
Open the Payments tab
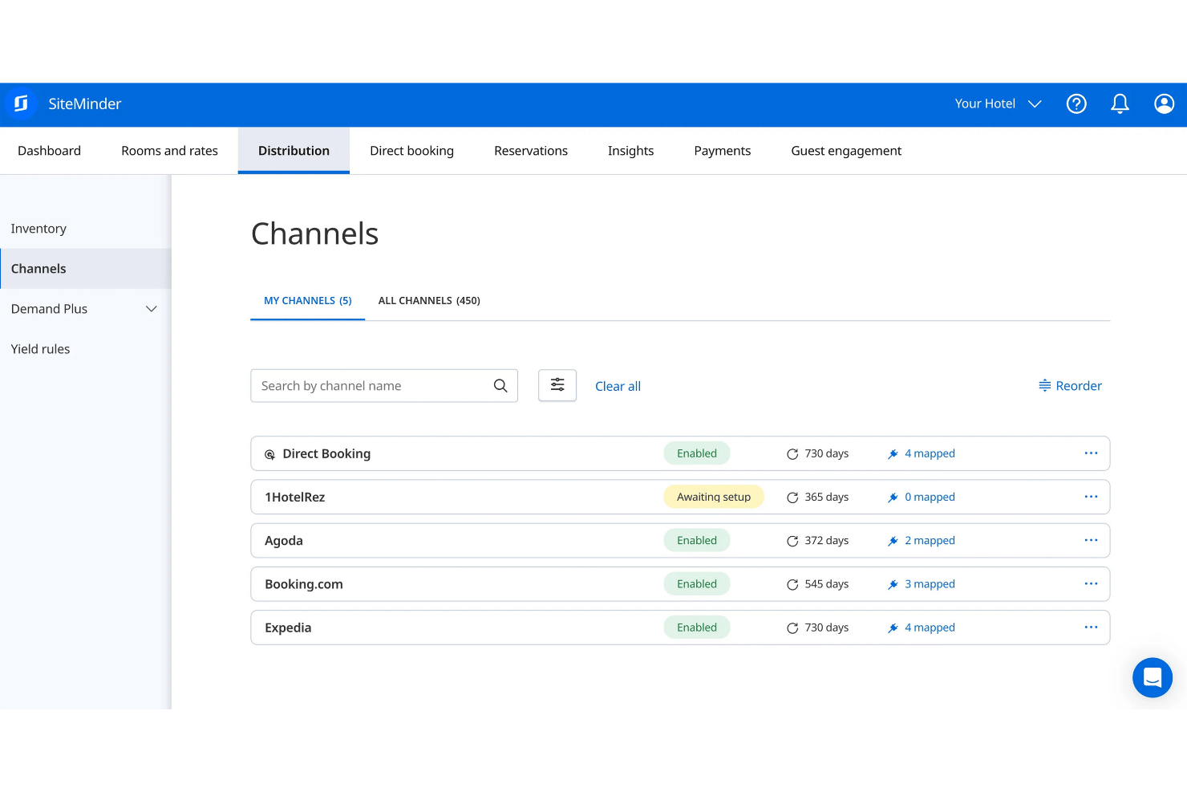(723, 151)
